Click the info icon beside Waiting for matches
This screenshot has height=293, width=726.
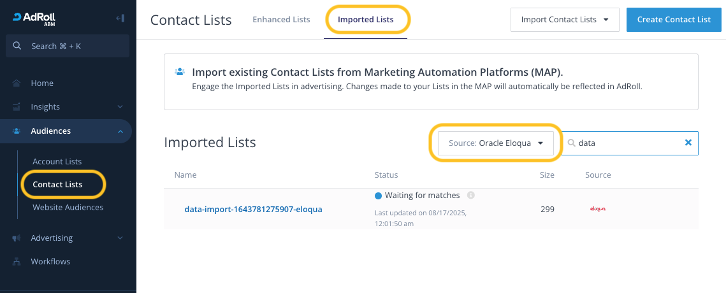pyautogui.click(x=471, y=196)
